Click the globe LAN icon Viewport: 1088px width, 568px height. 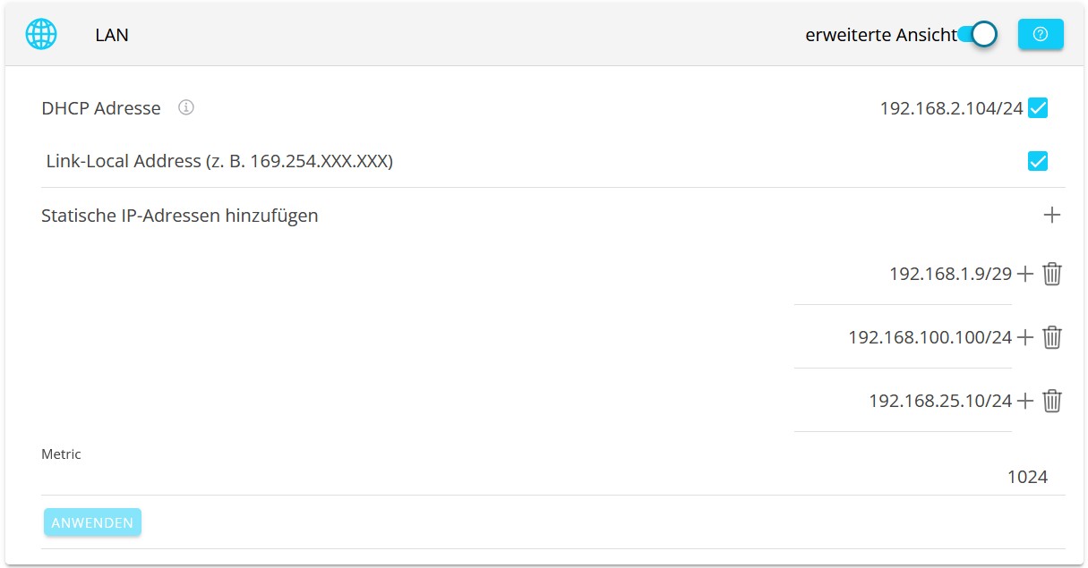[41, 35]
